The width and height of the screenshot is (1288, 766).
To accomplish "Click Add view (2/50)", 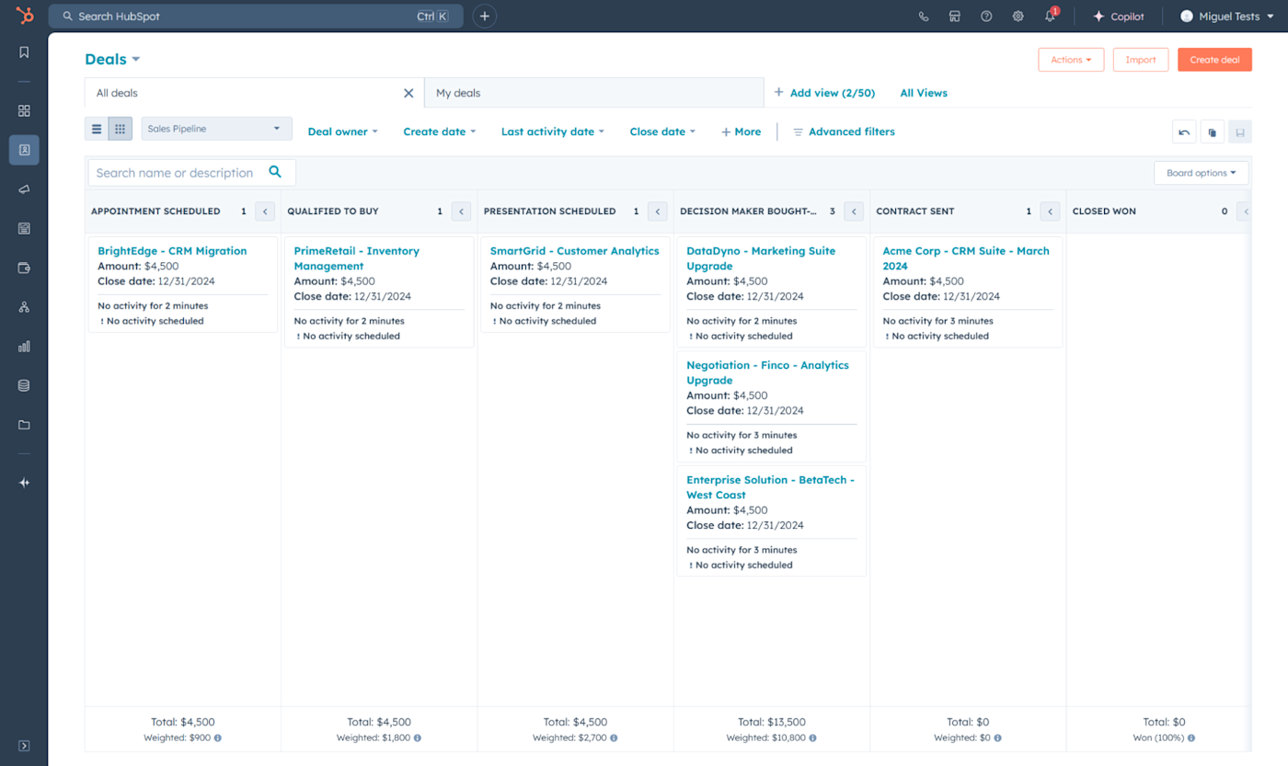I will pyautogui.click(x=824, y=93).
